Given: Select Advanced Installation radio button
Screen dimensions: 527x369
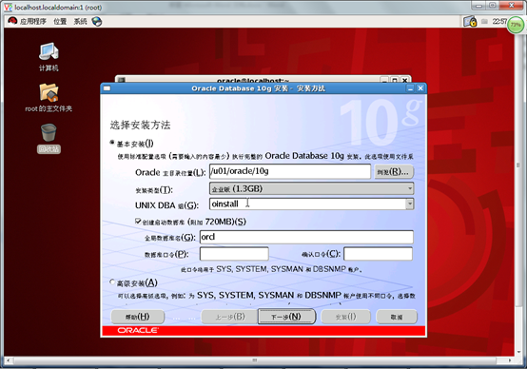Looking at the screenshot, I should pos(112,282).
